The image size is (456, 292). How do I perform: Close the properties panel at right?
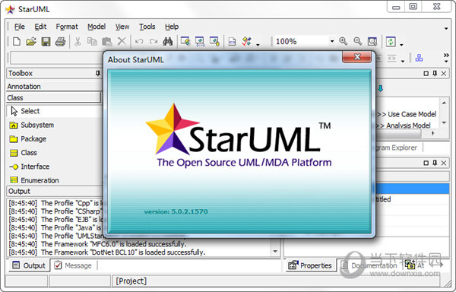[444, 163]
